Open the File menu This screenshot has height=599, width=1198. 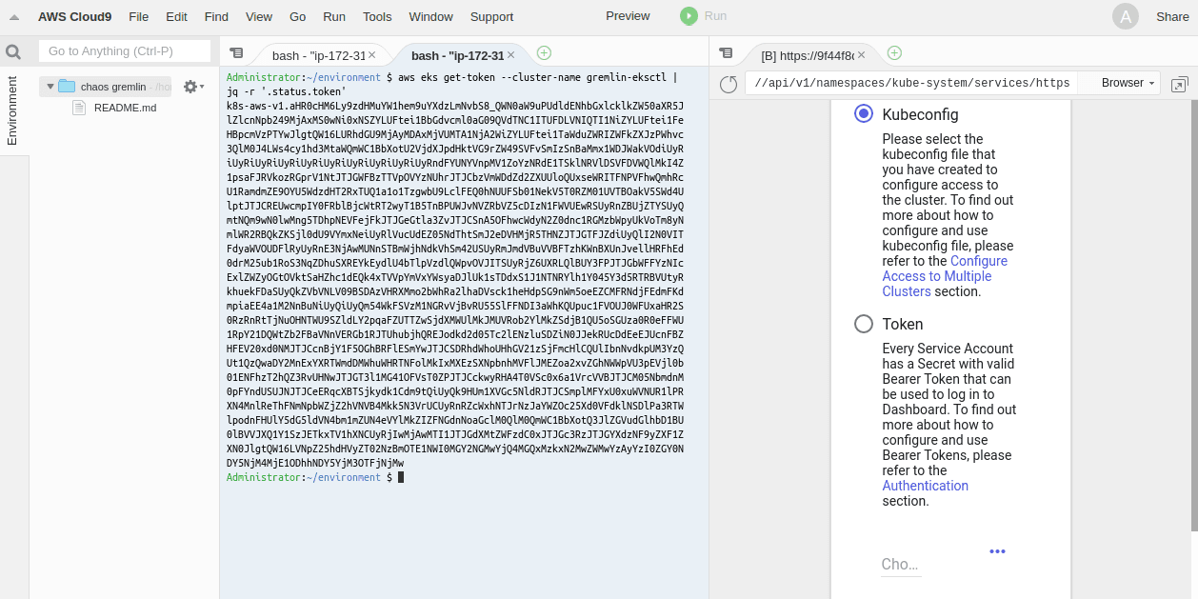pyautogui.click(x=138, y=16)
